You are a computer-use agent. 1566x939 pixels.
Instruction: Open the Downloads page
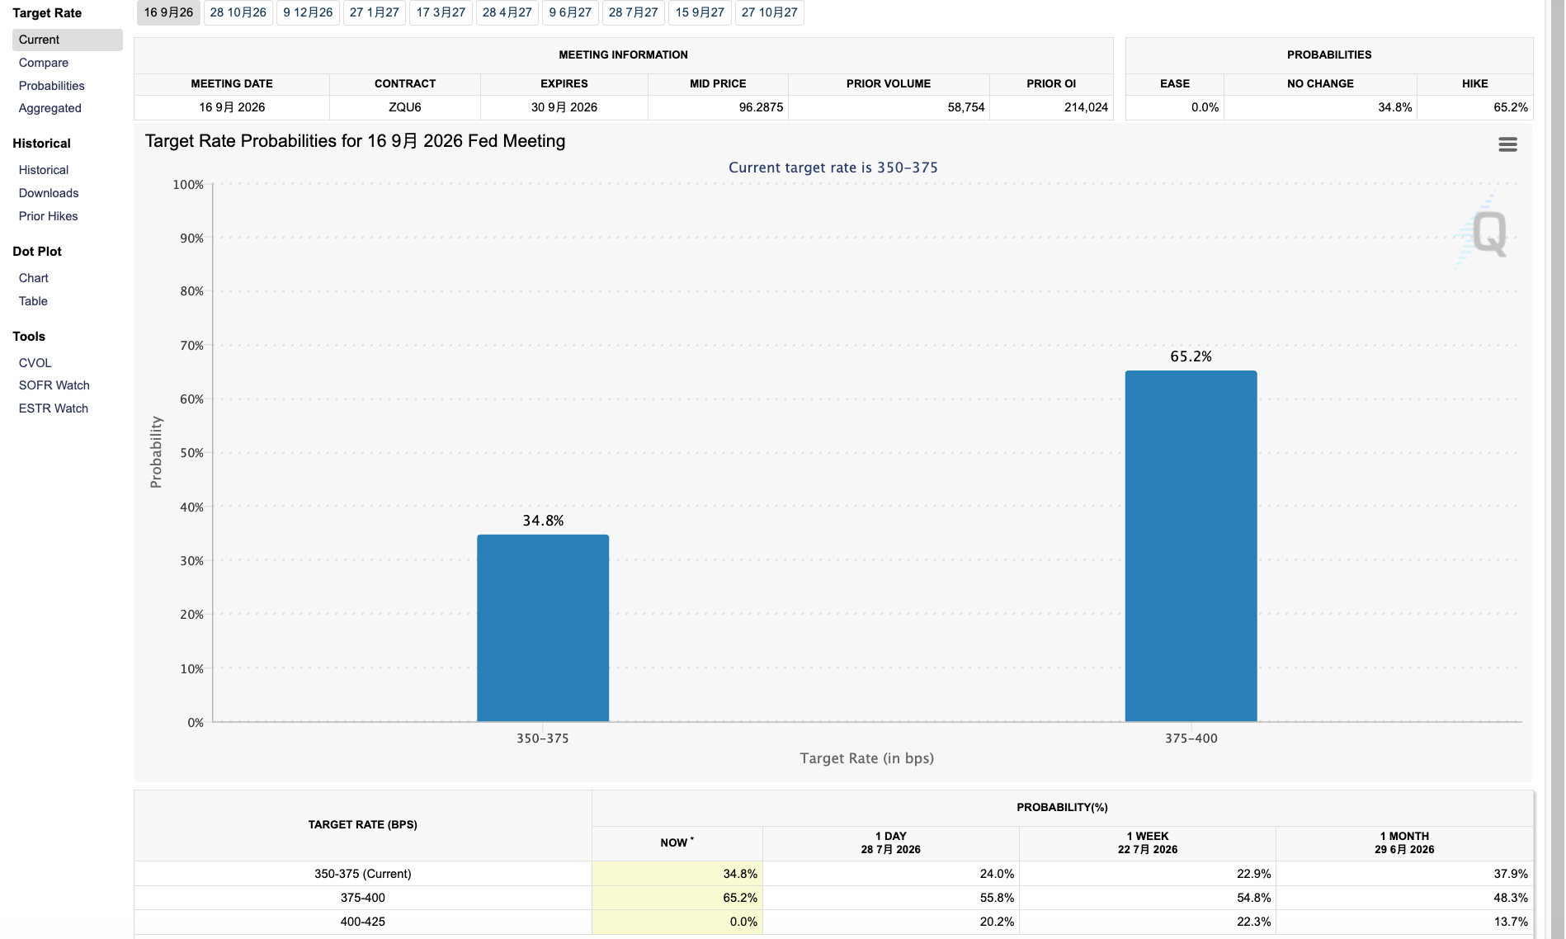point(49,193)
